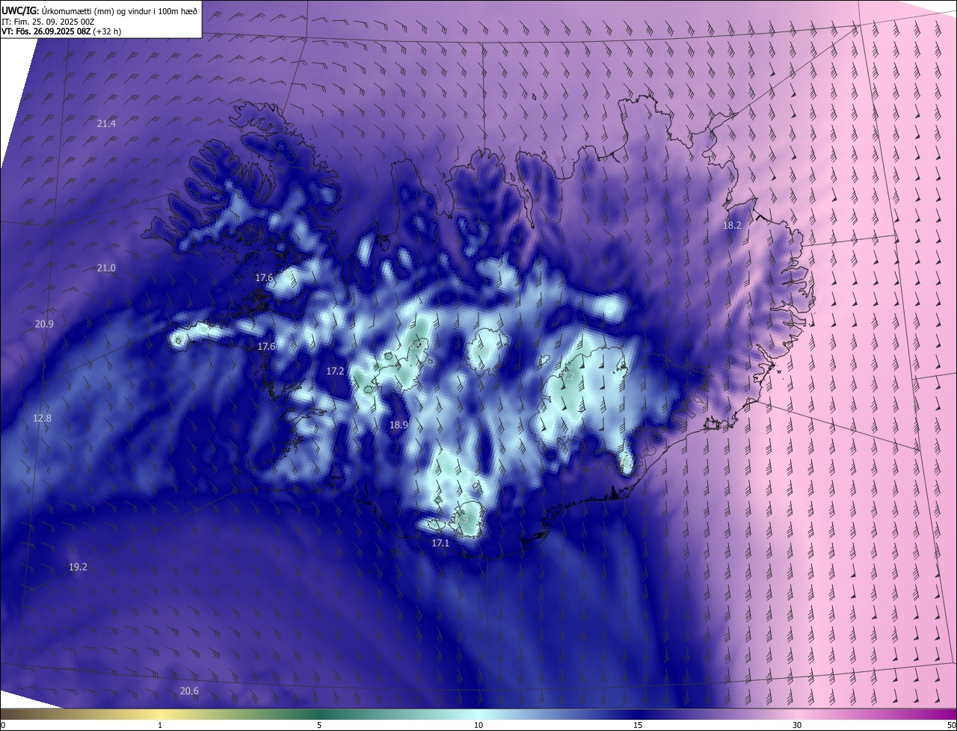
Task: Select the '17.1' value label at the south coast
Action: click(x=440, y=543)
